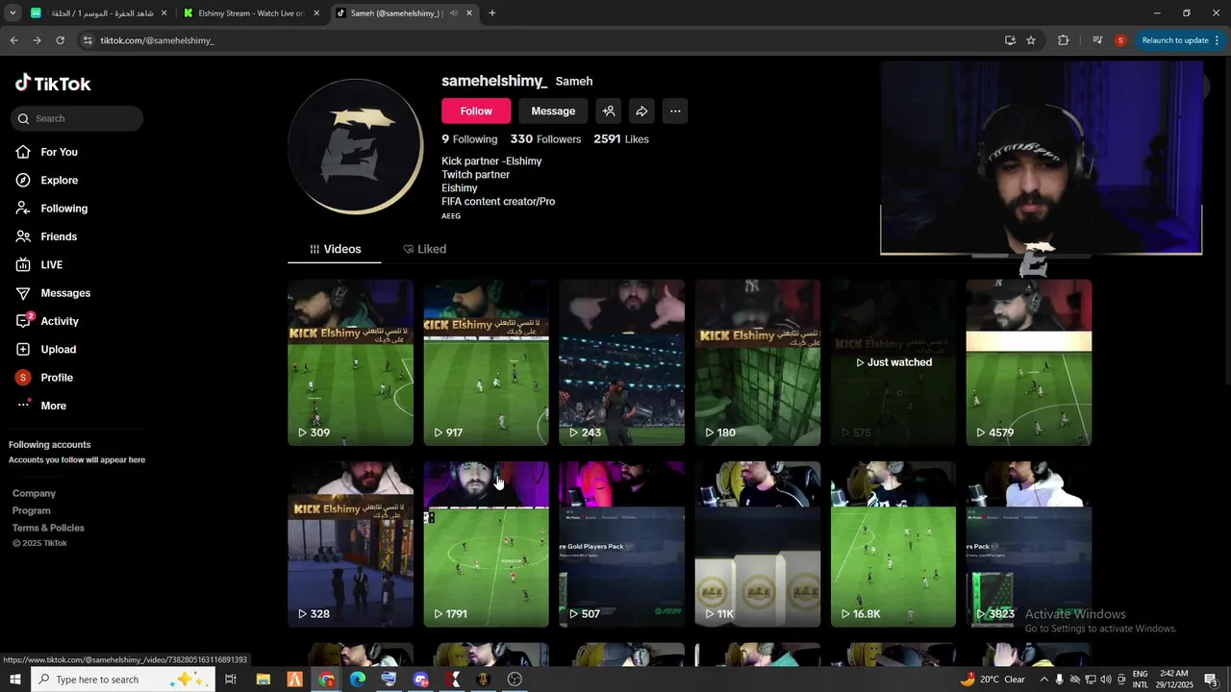
Task: Click the add friend icon button
Action: (x=609, y=111)
